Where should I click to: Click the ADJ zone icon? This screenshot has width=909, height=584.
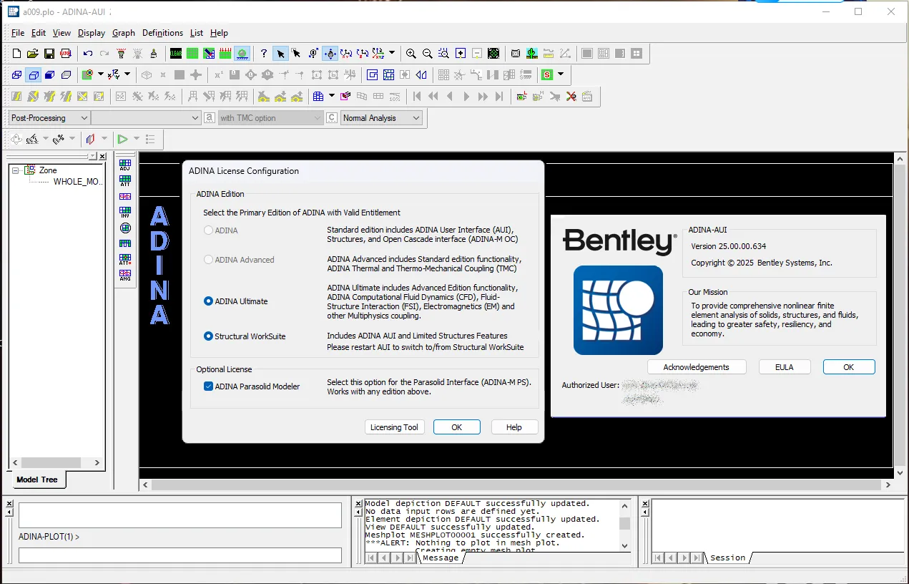point(125,165)
